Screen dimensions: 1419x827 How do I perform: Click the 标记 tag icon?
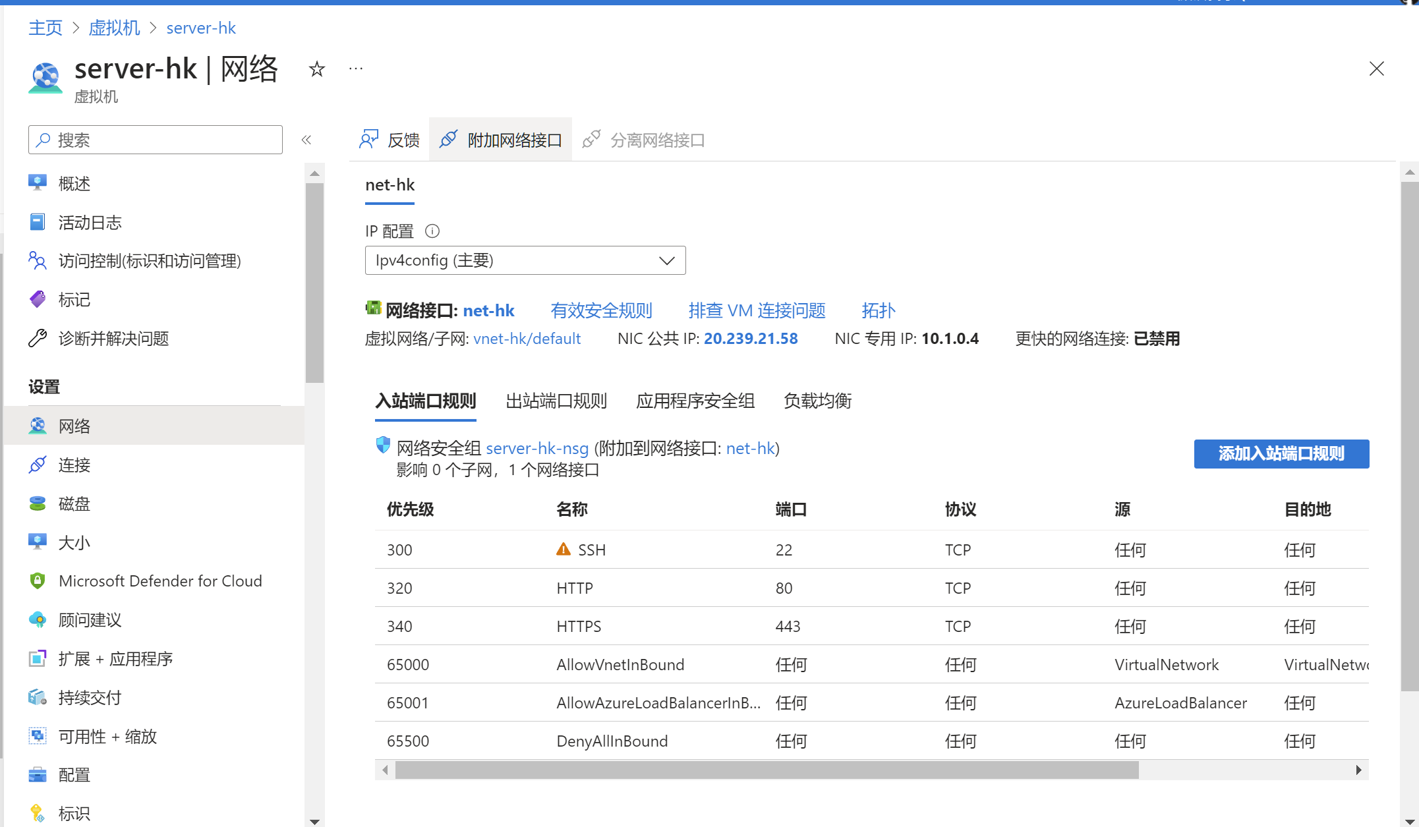tap(38, 300)
